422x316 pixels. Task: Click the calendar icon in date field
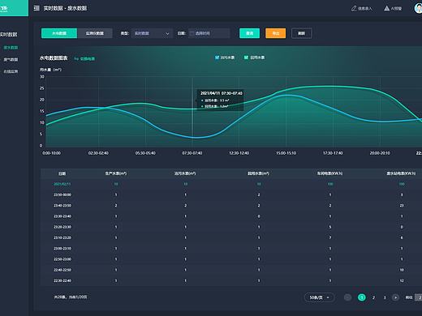pyautogui.click(x=192, y=33)
